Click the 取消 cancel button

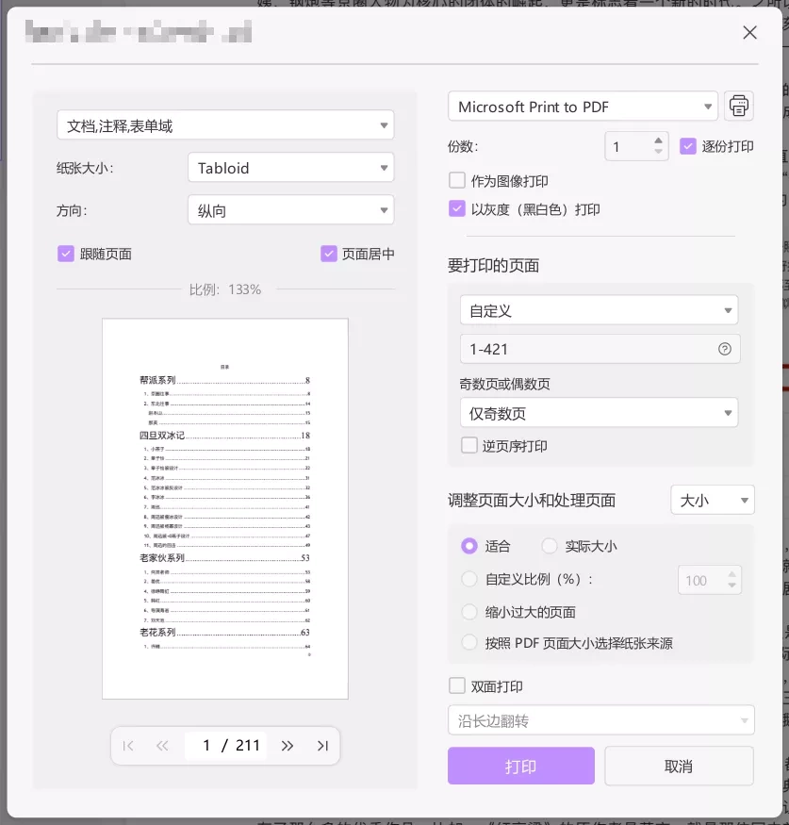click(x=679, y=766)
